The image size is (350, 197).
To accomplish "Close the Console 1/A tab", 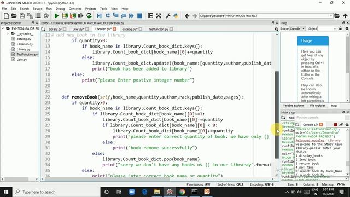I will pyautogui.click(x=321, y=124).
